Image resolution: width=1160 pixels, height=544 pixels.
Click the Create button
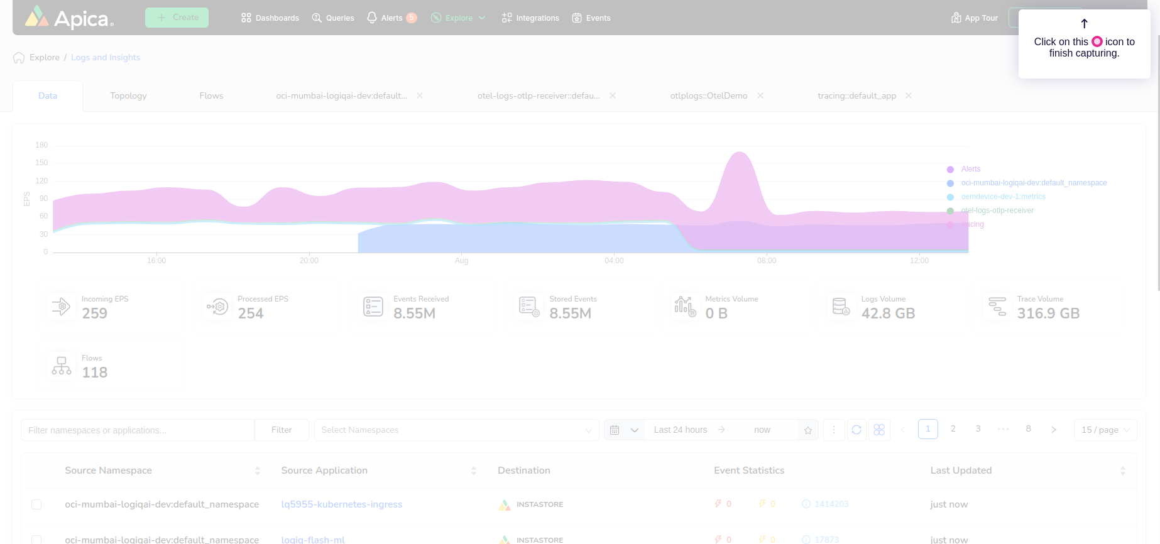click(x=177, y=18)
